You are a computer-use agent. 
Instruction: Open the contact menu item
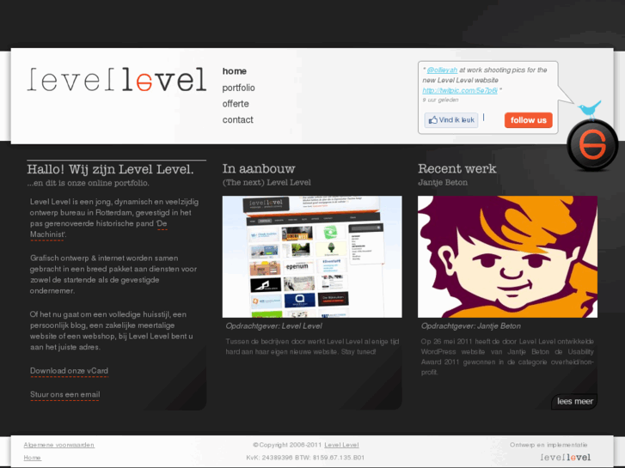237,119
